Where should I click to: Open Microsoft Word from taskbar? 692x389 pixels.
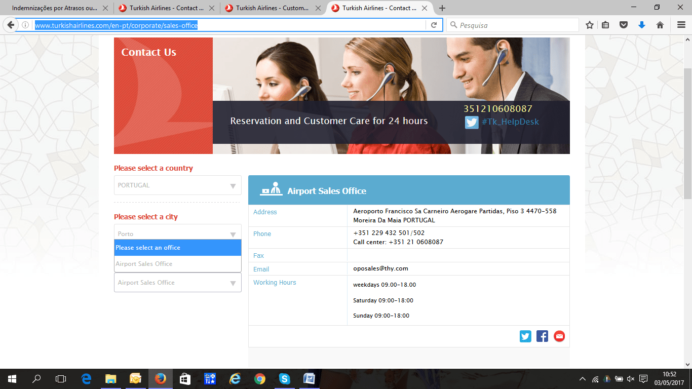click(310, 379)
